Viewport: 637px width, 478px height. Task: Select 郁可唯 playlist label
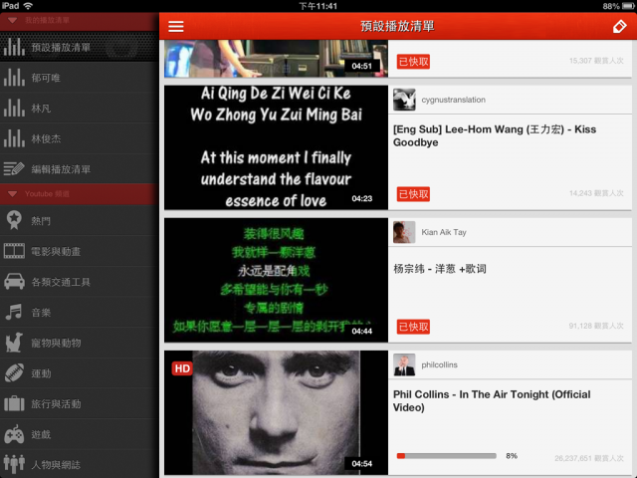coord(46,78)
